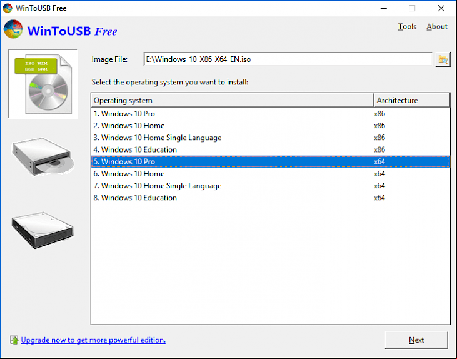Image resolution: width=457 pixels, height=359 pixels.
Task: Select the hard disk source icon
Action: pos(43,230)
